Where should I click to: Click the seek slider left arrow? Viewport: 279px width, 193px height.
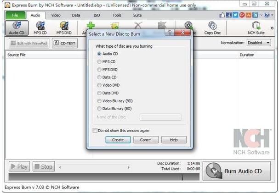coord(60,167)
